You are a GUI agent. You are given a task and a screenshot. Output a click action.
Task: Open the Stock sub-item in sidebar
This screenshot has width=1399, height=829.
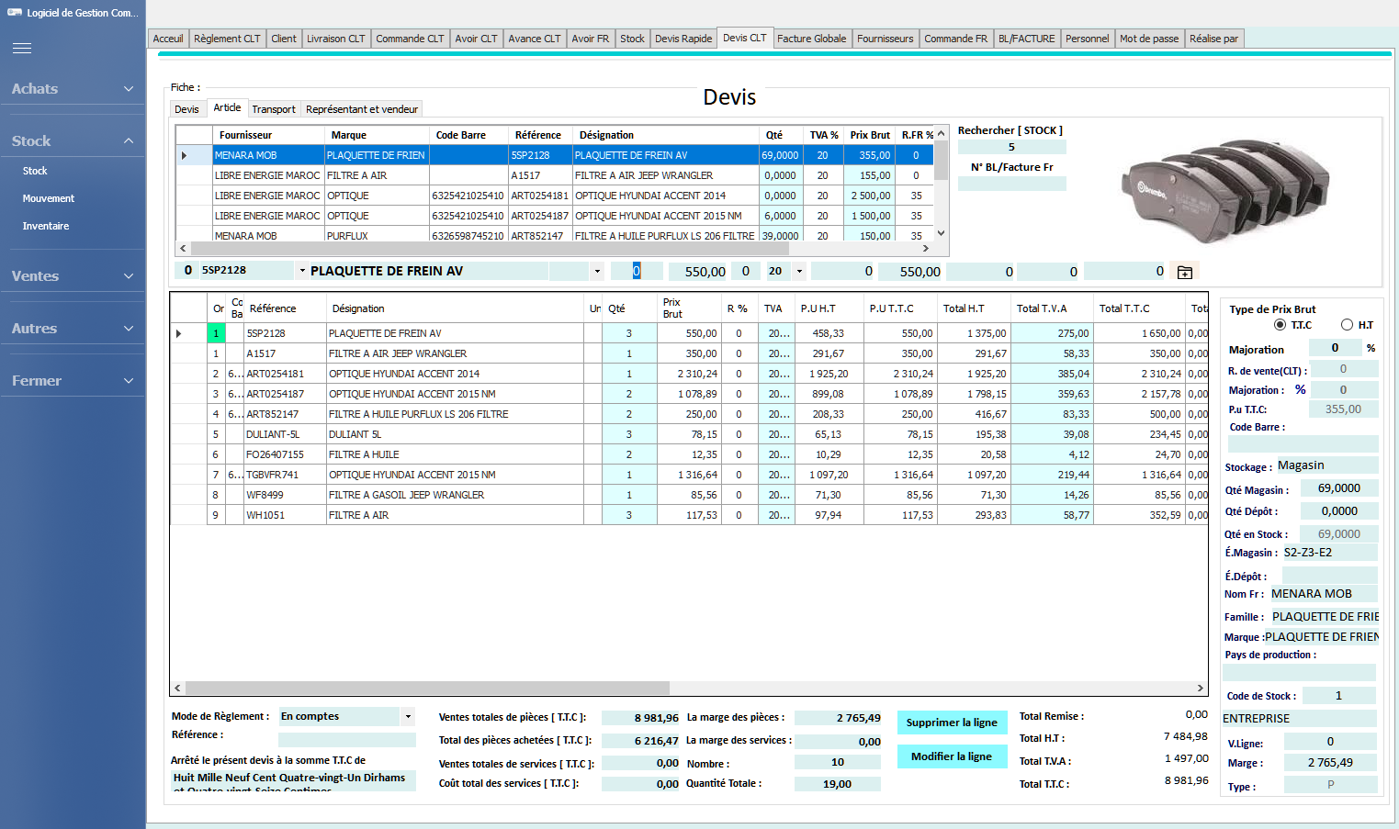coord(35,171)
